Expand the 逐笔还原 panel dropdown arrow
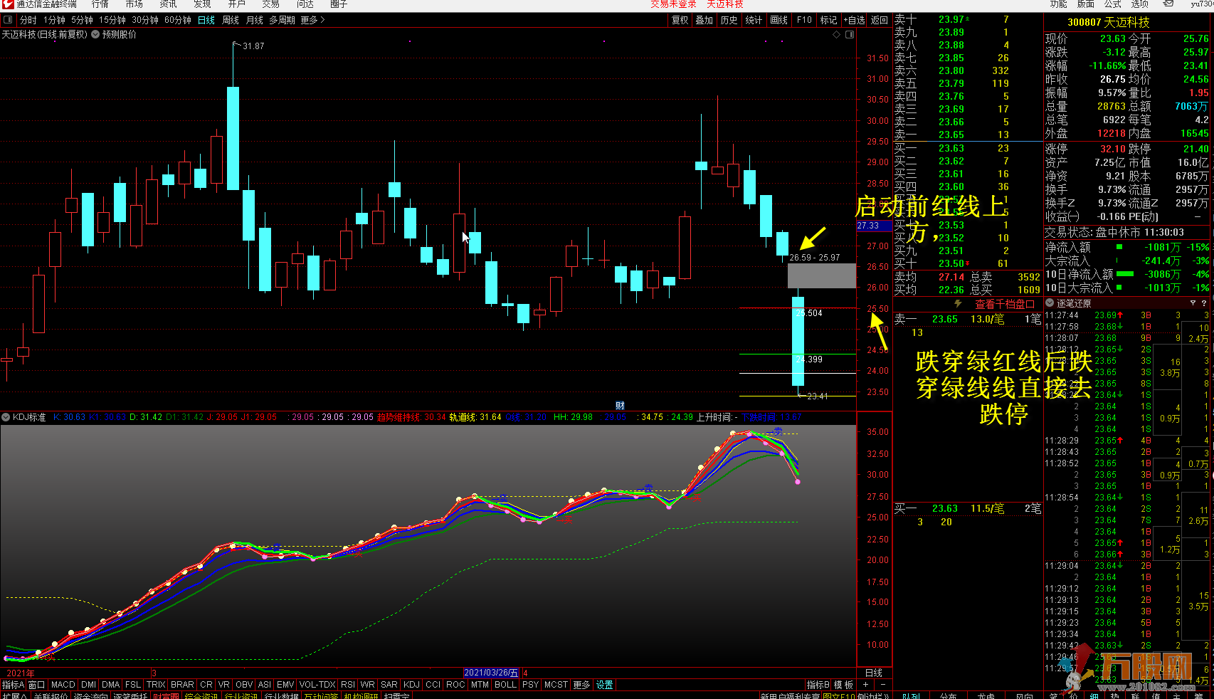Screen dimensions: 1214x699 coord(1050,303)
